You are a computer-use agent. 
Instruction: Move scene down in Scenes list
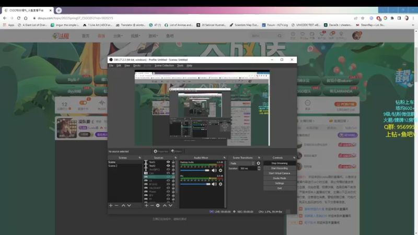[x=129, y=205]
